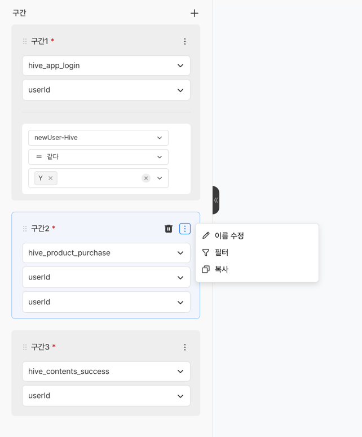Click the 구간2 drag handle icon
Image resolution: width=362 pixels, height=437 pixels.
tap(25, 229)
